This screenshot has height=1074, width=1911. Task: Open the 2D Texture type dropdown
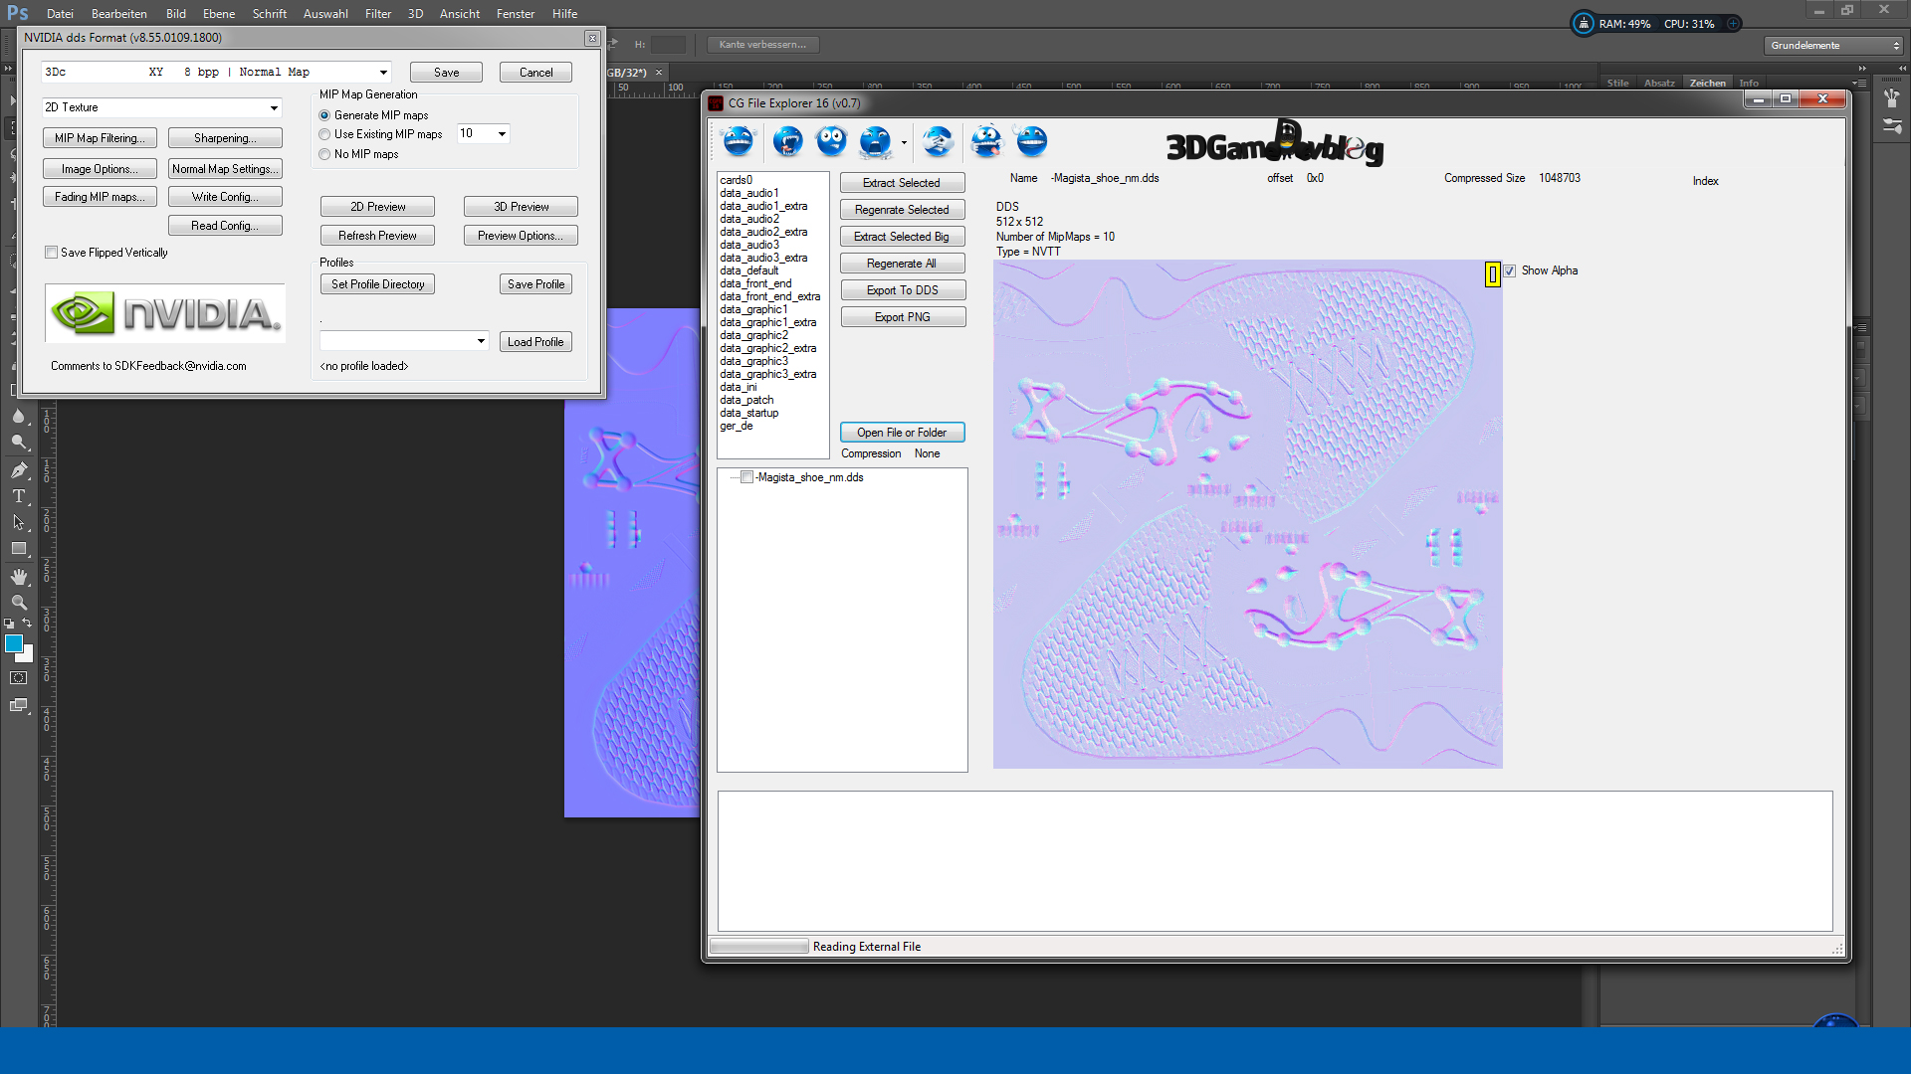(x=274, y=107)
